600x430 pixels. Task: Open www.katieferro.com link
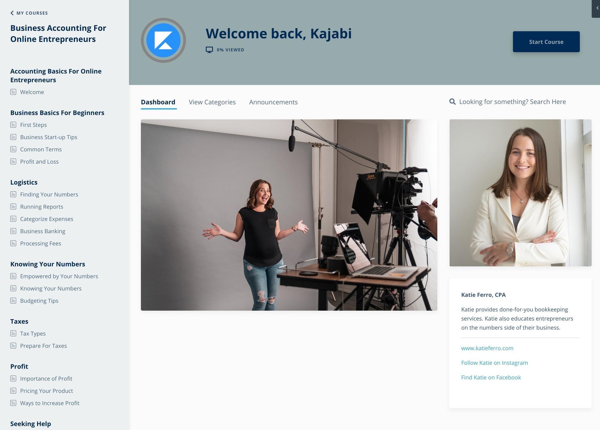[x=487, y=348]
